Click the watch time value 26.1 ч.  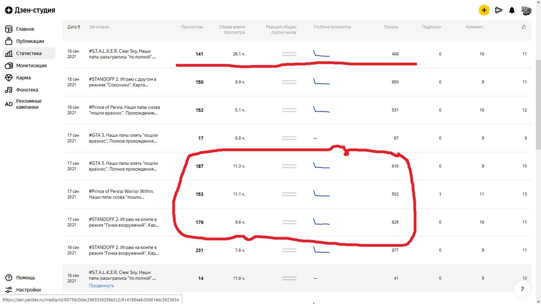[239, 54]
